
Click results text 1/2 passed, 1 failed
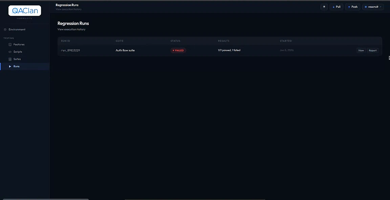(x=229, y=50)
